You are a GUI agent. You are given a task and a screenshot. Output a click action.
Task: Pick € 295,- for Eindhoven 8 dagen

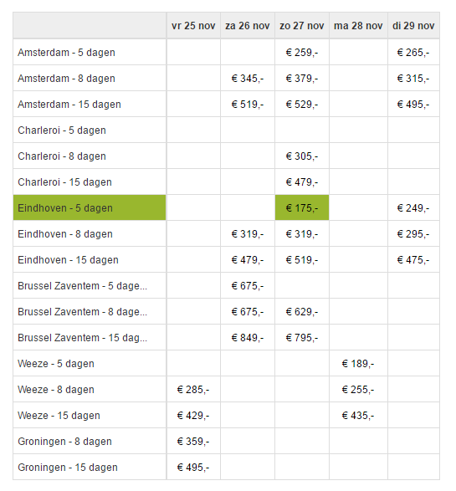pos(413,234)
